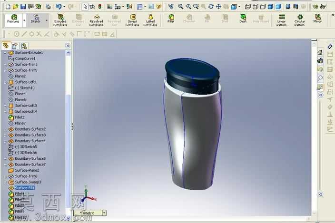Select Plane2 in the feature tree
The height and width of the screenshot is (223, 335).
tap(20, 76)
